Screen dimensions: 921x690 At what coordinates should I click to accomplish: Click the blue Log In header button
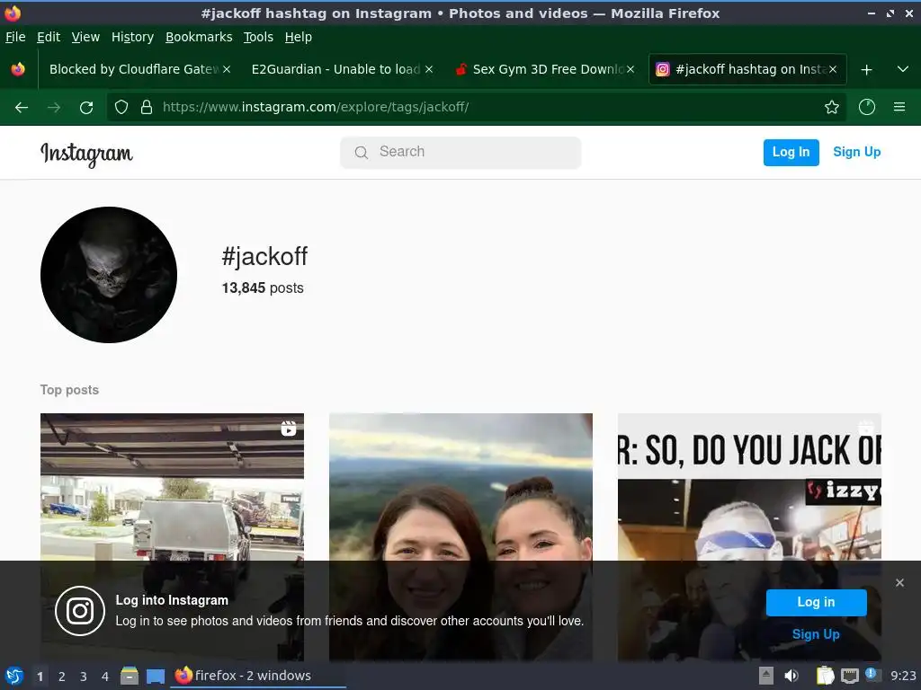(791, 153)
